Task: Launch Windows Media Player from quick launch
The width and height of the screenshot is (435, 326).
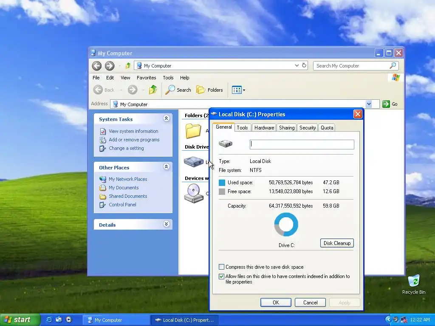Action: pyautogui.click(x=69, y=320)
